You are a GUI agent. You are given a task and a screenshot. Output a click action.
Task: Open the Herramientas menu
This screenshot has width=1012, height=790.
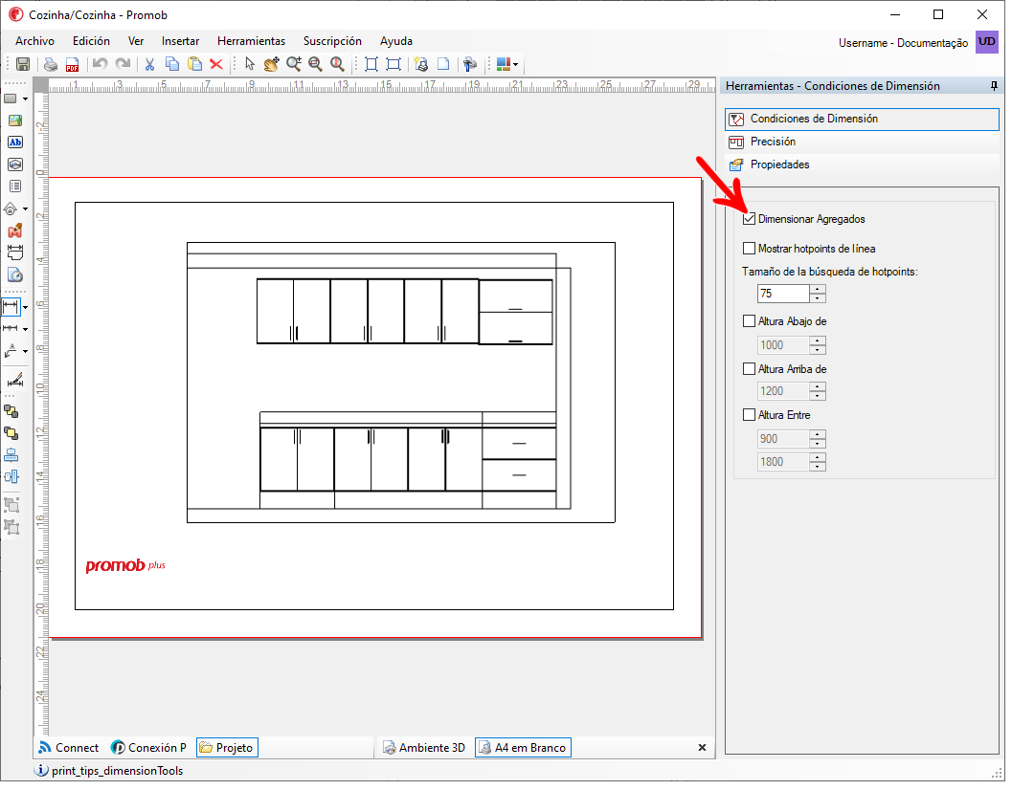click(252, 41)
